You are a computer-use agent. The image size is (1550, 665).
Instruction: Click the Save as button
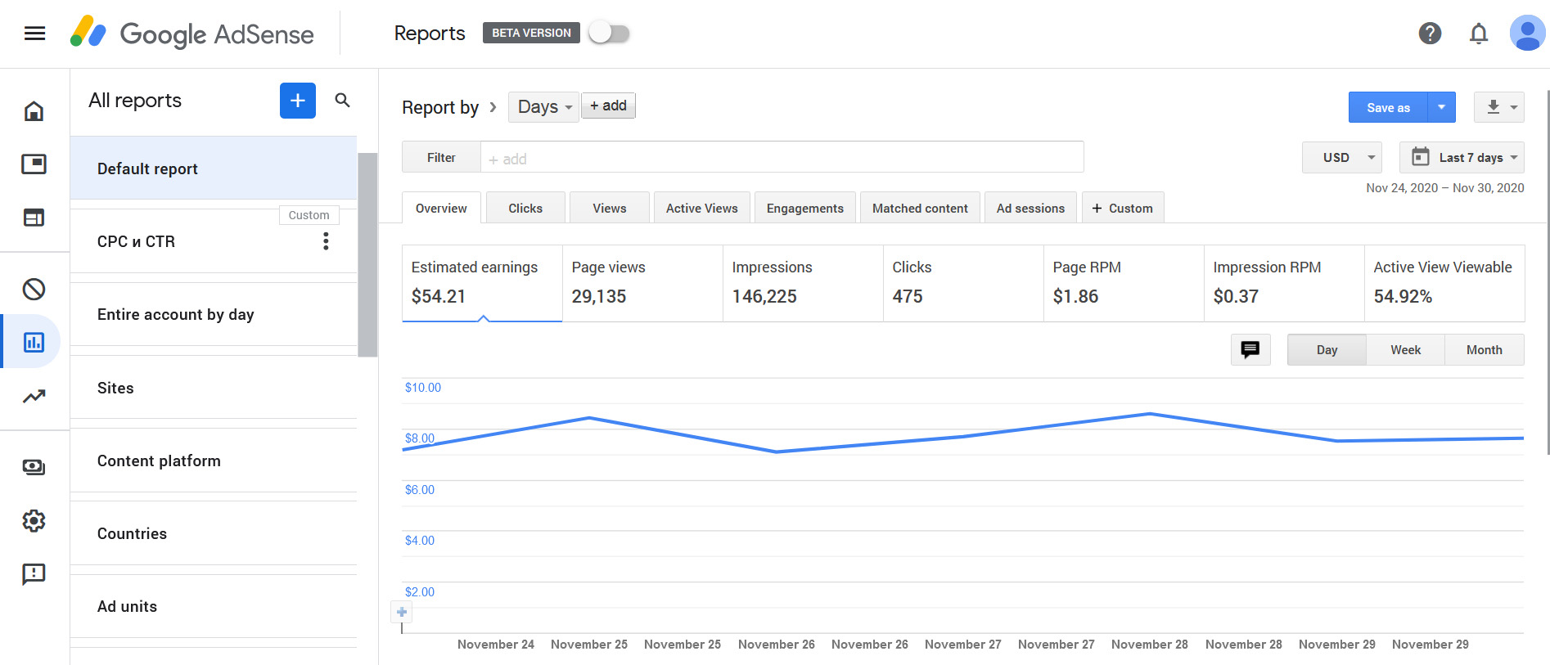(x=1388, y=107)
